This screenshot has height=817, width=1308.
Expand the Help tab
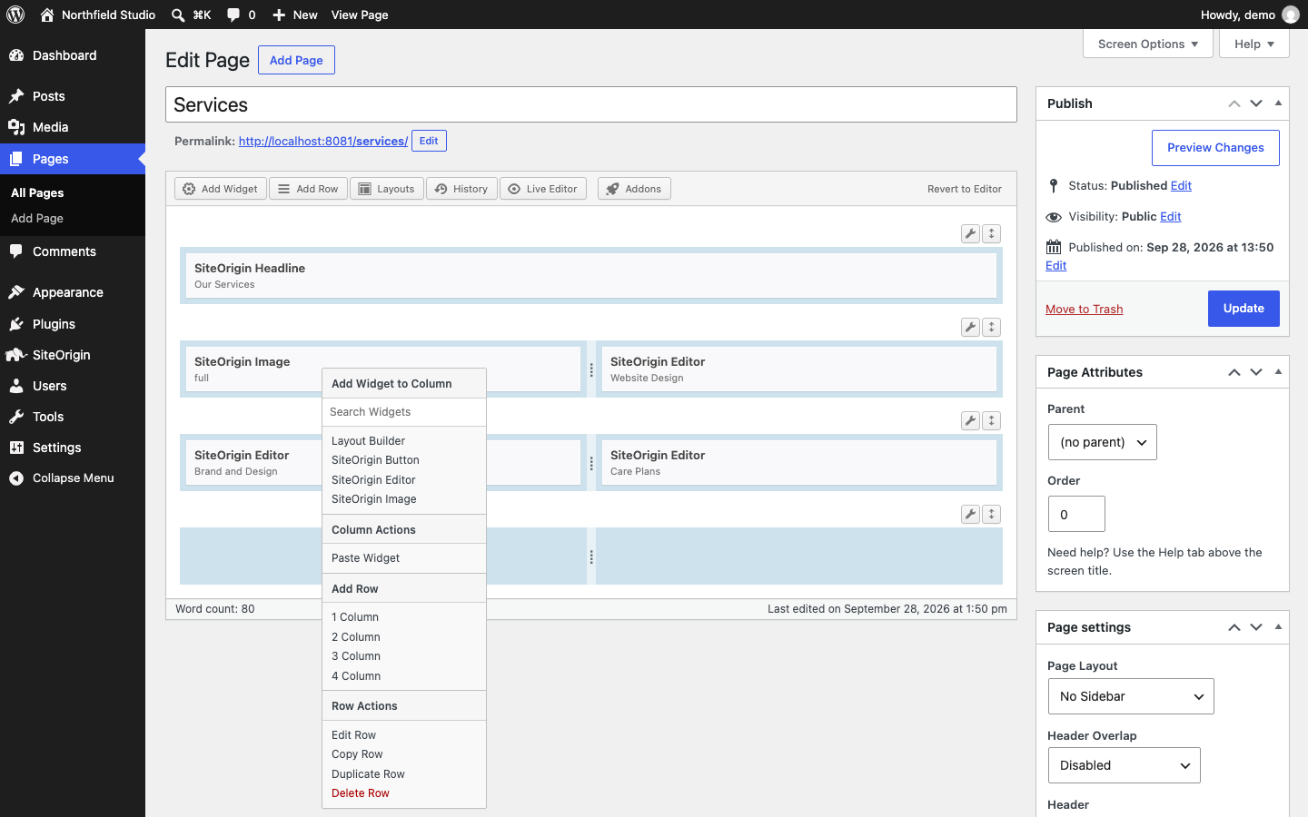pyautogui.click(x=1254, y=44)
